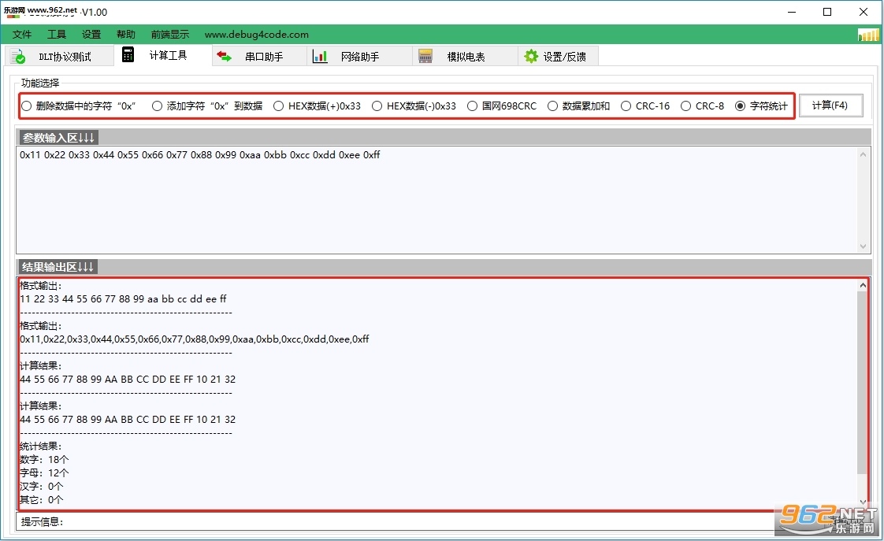The image size is (884, 541).
Task: Click the 数字：18个 statistics line
Action: 44,460
